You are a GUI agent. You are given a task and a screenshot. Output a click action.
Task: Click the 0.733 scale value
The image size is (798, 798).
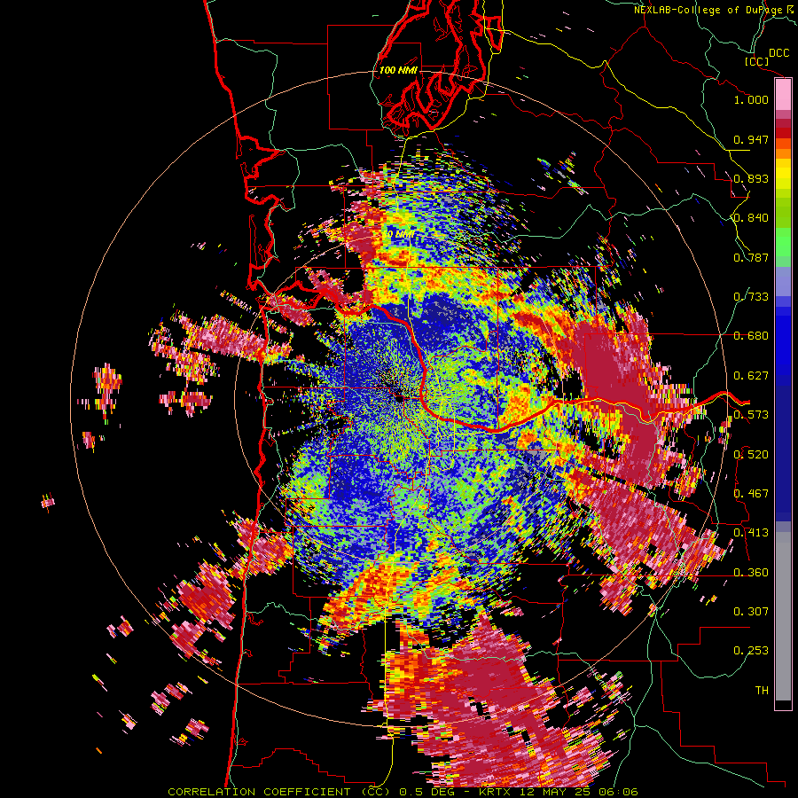click(x=751, y=297)
